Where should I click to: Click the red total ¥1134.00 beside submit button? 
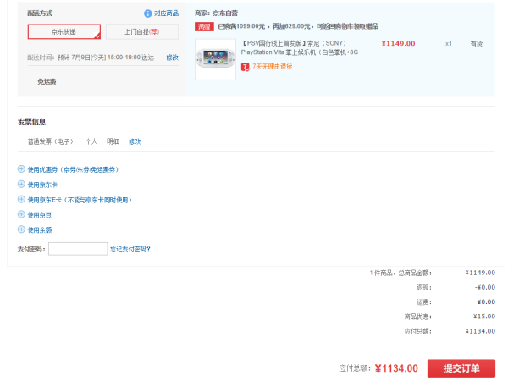396,368
